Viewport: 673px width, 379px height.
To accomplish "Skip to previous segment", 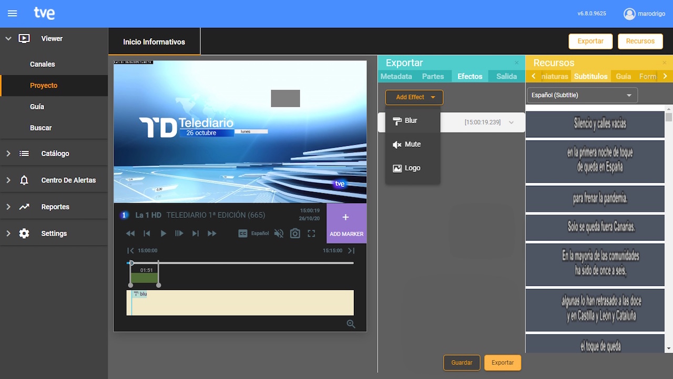I will [147, 233].
